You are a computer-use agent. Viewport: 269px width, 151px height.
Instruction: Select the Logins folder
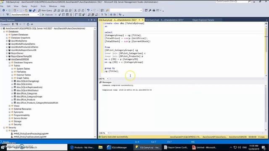[x=14, y=130]
